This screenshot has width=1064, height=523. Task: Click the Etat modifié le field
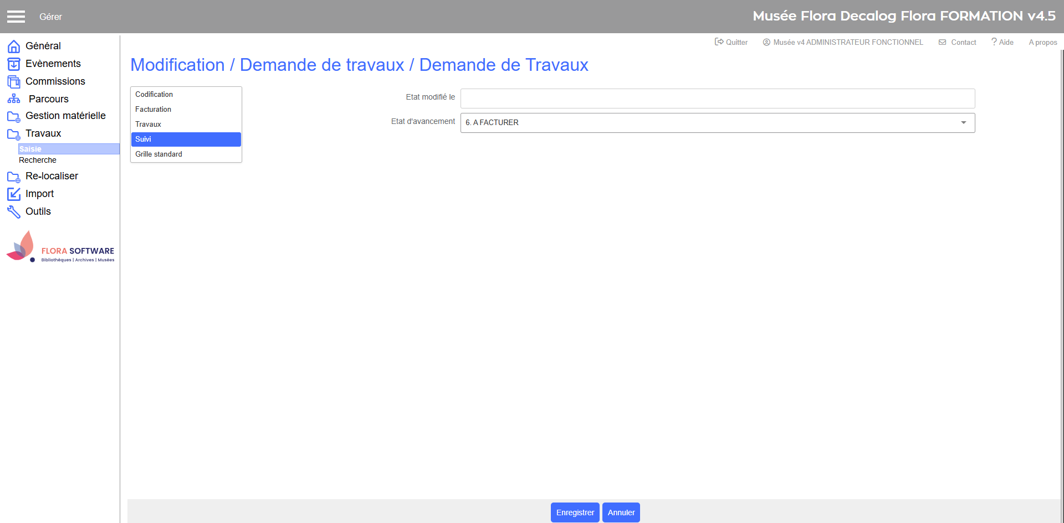tap(717, 99)
